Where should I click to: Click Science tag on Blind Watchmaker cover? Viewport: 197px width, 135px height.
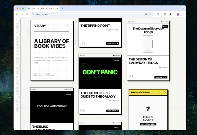coord(69,94)
